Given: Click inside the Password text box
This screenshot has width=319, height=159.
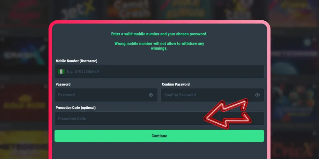Looking at the screenshot, I should [x=102, y=95].
